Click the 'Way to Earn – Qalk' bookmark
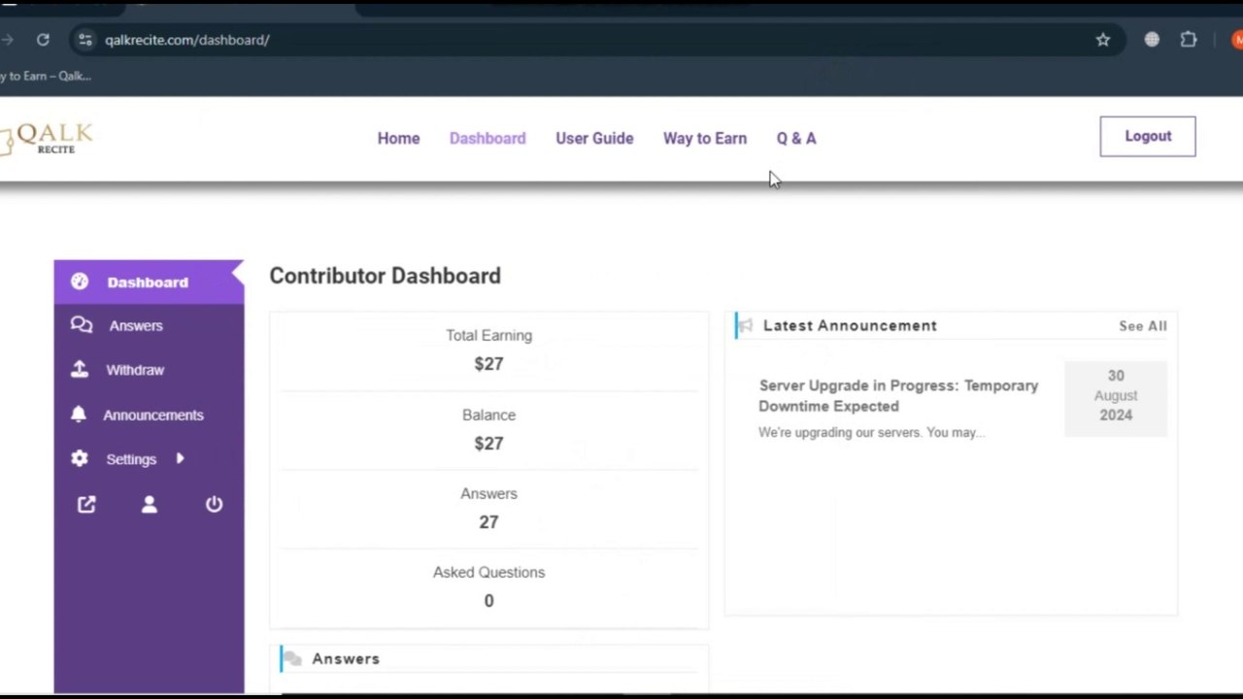Screen dimensions: 1243x699 coord(46,76)
